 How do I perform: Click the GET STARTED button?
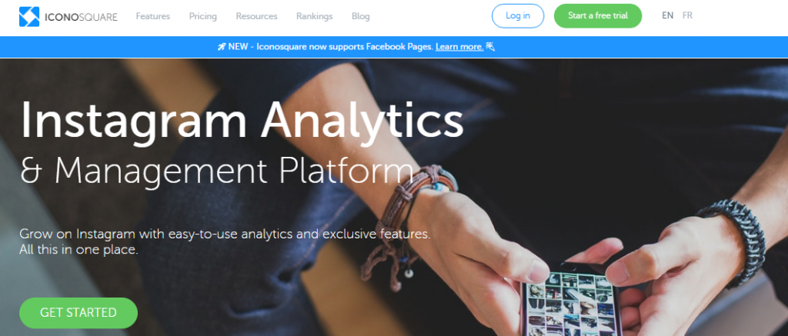point(78,312)
